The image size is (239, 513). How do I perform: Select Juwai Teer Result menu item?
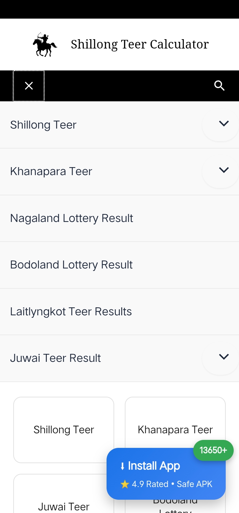pos(55,358)
